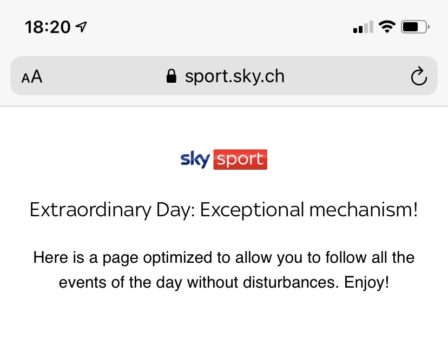Tap the 18:20 clock in status bar
This screenshot has width=448, height=339.
[x=48, y=27]
